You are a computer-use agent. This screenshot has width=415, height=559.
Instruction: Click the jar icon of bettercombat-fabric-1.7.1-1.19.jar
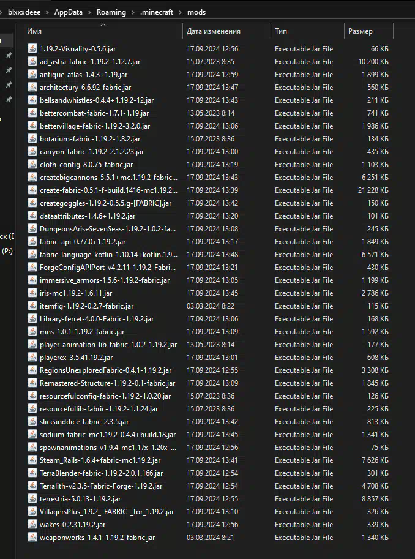click(32, 113)
